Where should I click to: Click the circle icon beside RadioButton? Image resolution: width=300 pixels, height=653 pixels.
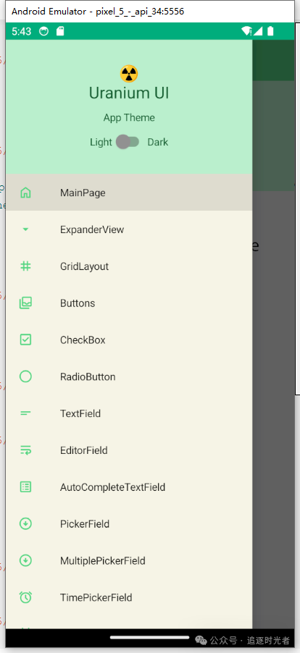tap(26, 376)
